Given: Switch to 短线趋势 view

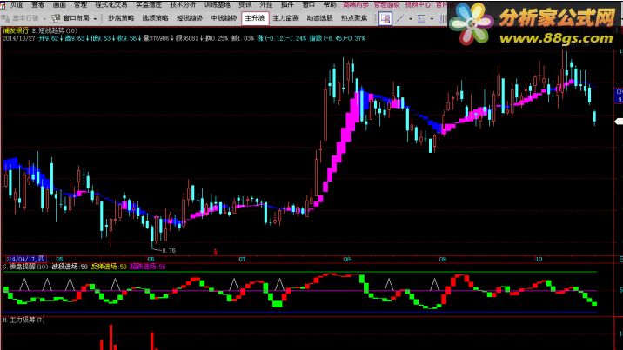Looking at the screenshot, I should (190, 18).
